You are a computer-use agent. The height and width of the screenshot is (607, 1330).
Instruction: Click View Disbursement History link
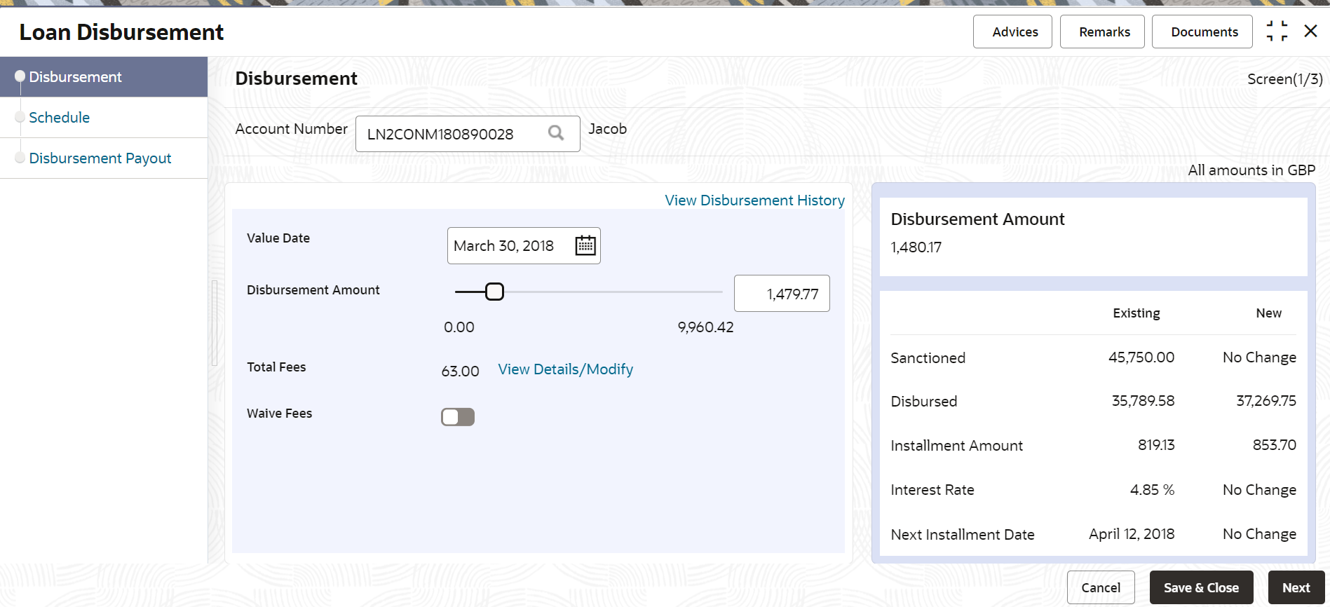[755, 200]
